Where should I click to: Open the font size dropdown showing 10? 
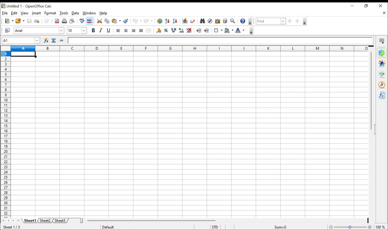[84, 31]
